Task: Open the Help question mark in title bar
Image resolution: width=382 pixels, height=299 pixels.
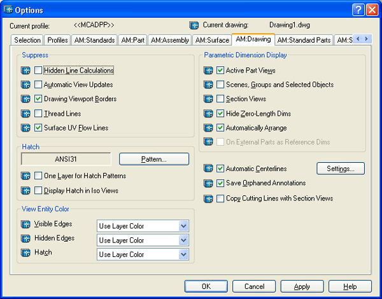Action: coord(358,10)
